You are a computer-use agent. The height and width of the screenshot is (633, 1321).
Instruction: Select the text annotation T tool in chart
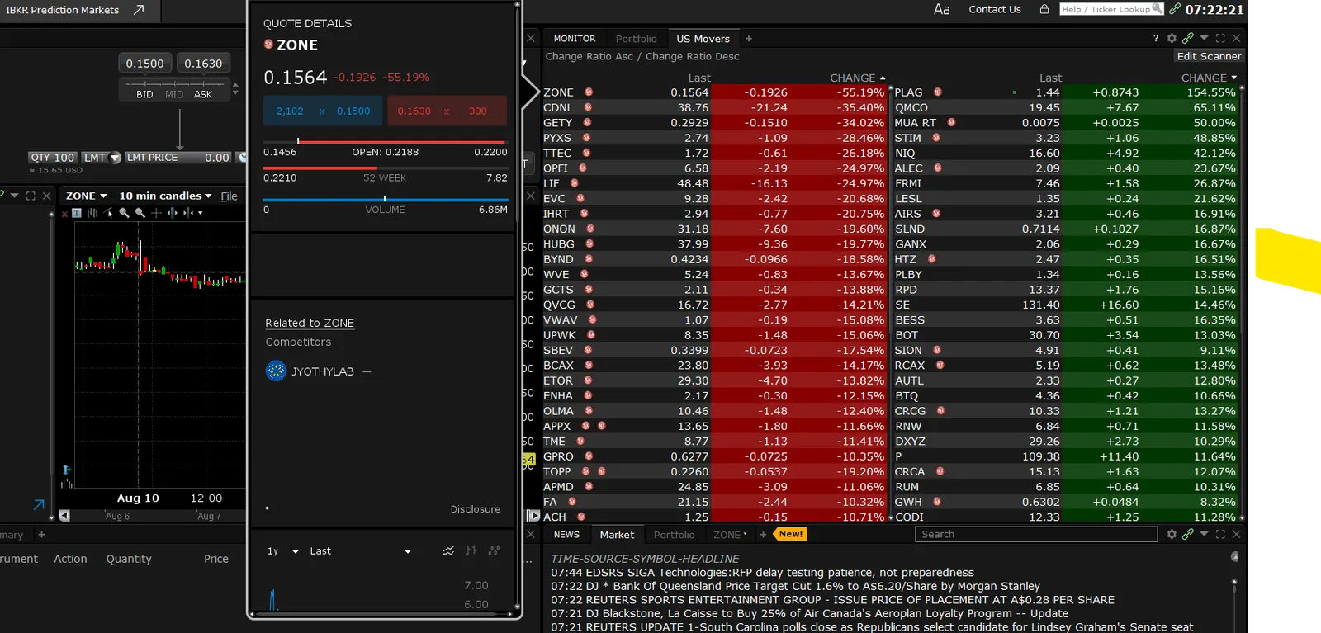click(77, 213)
